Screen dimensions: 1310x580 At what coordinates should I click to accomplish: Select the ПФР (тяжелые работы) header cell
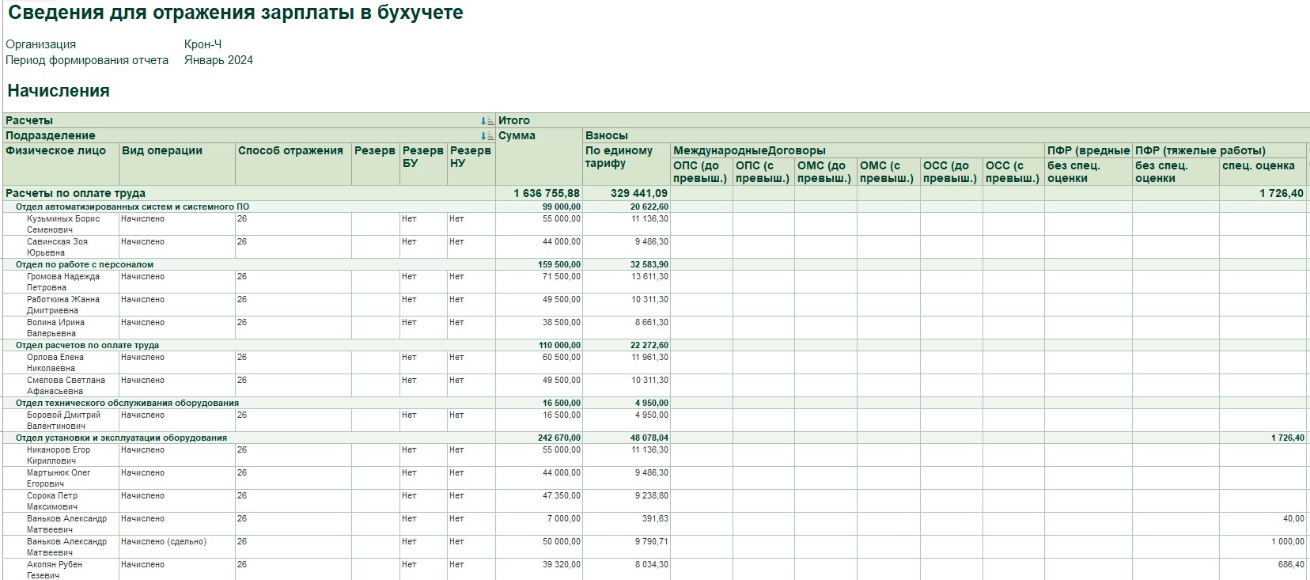click(1200, 150)
